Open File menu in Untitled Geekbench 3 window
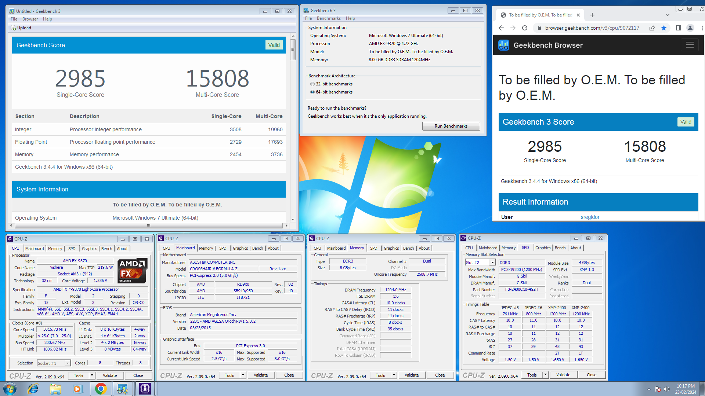 [14, 19]
